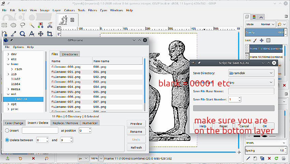
Task: Expand the etc folder in tree
Action: tap(8, 59)
